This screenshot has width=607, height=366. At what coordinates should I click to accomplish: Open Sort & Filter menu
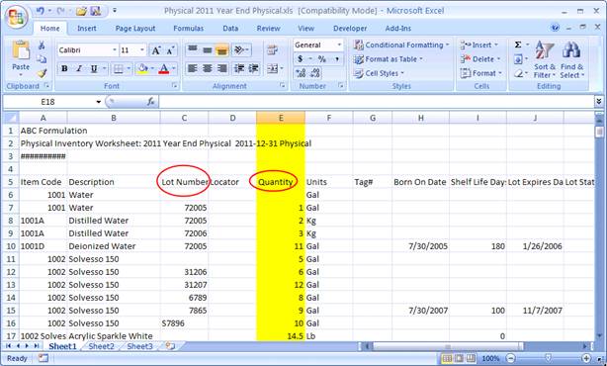[x=545, y=59]
